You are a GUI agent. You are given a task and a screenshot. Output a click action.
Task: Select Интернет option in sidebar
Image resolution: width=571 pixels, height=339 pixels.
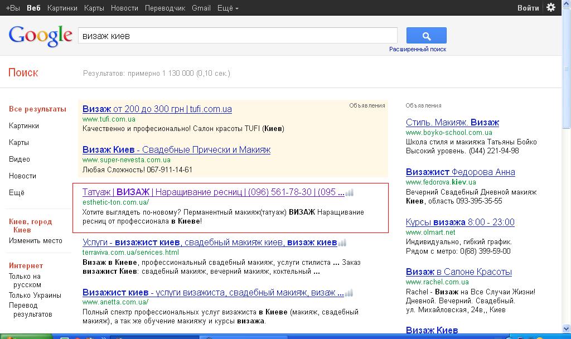click(x=26, y=266)
